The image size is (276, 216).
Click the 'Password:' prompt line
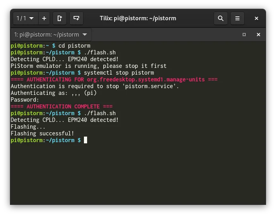(x=25, y=100)
